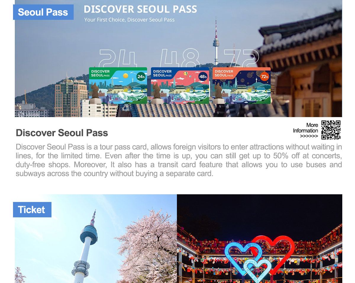Image resolution: width=355 pixels, height=283 pixels.
Task: Select the green 24h Discover Seoul Pass card
Action: (x=118, y=85)
